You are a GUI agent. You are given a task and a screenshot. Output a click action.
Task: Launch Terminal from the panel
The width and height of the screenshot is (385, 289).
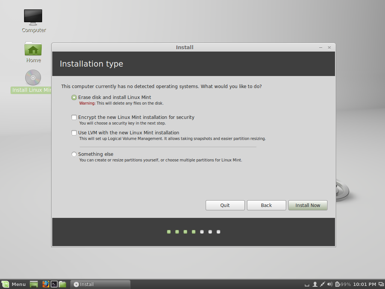[x=54, y=284]
